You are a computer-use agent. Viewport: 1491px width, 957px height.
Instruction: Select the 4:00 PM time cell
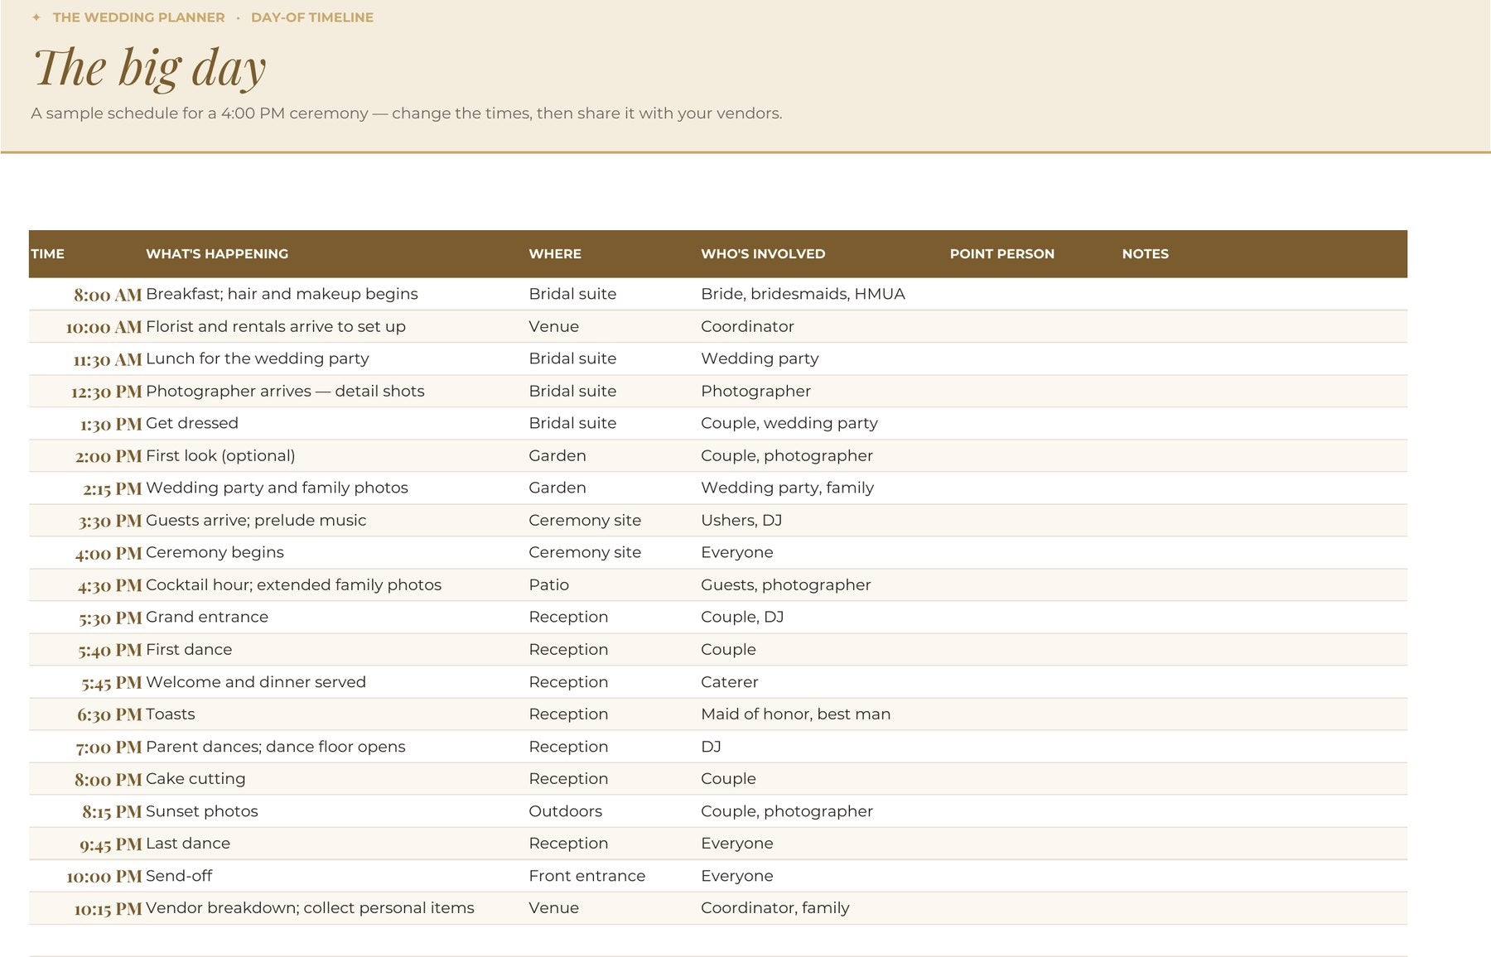click(x=109, y=553)
